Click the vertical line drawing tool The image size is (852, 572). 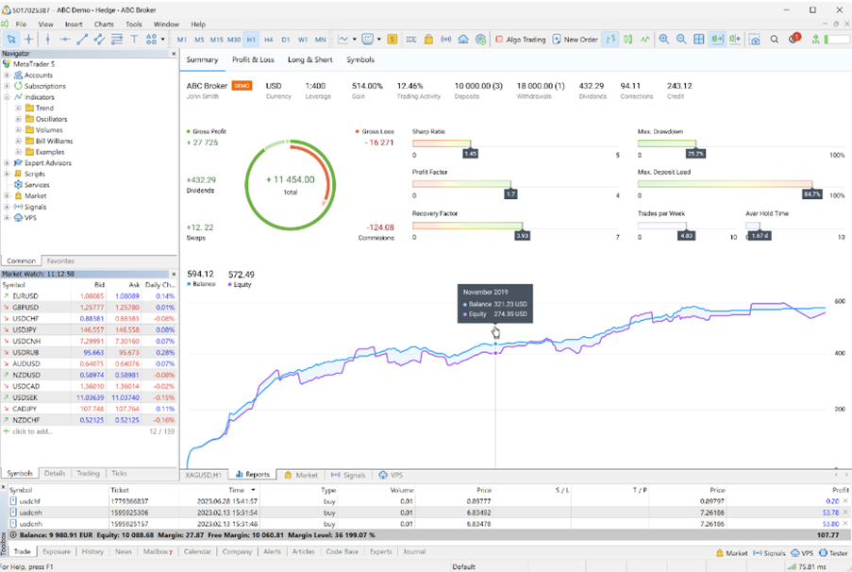[47, 40]
